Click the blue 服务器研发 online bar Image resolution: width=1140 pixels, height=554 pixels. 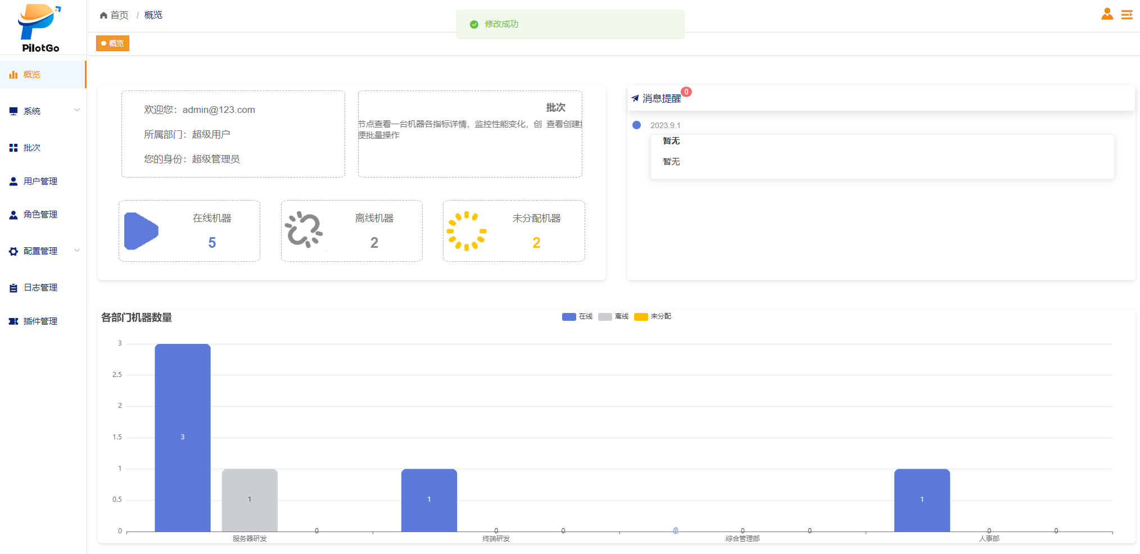[x=183, y=437]
